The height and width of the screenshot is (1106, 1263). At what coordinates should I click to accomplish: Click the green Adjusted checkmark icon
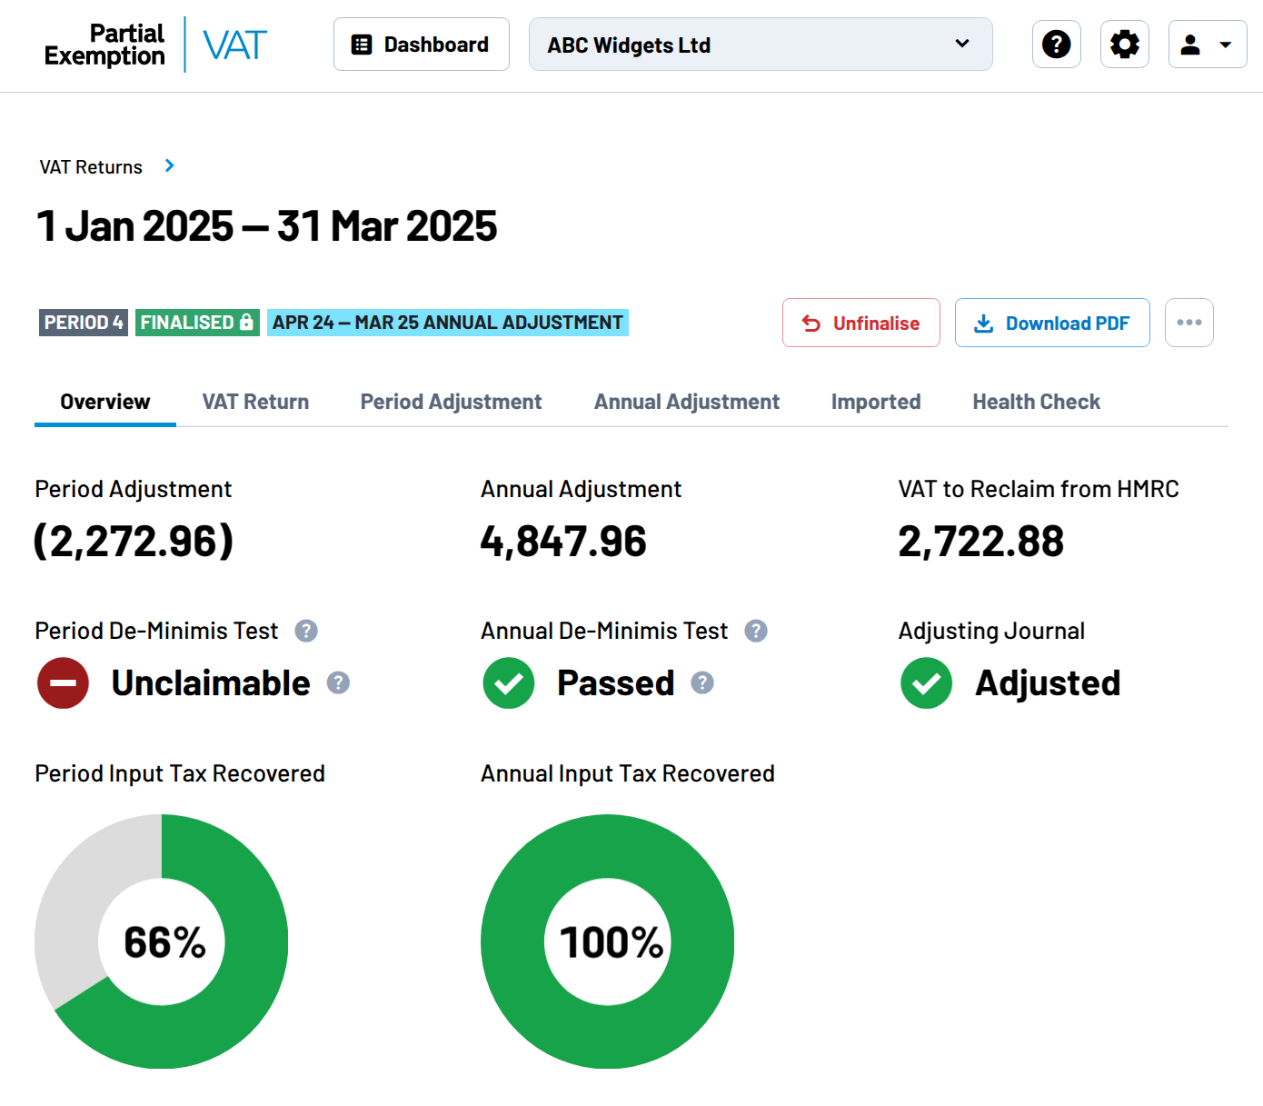click(926, 683)
